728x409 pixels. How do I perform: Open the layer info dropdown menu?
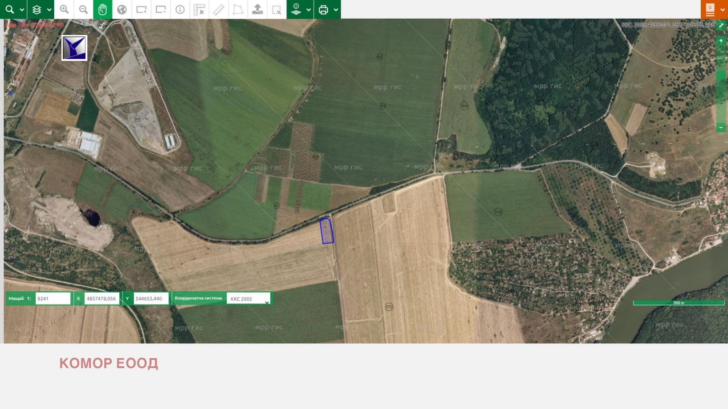coord(308,10)
